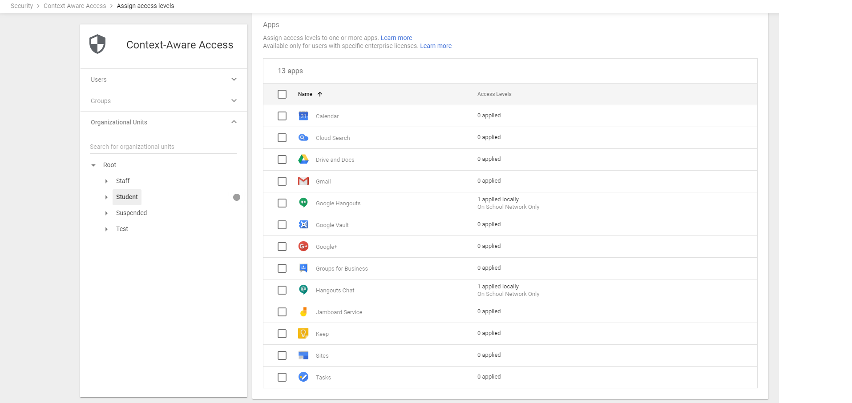Check the select-all checkbox in the header
This screenshot has width=852, height=403.
(282, 94)
